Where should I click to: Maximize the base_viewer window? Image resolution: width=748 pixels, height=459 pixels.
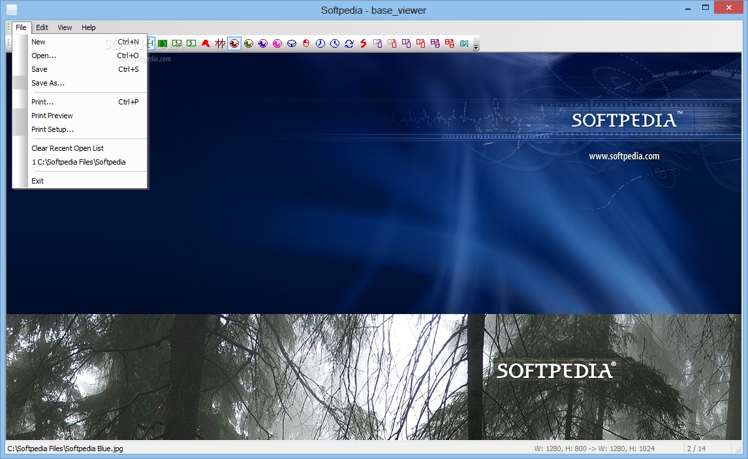[x=706, y=8]
